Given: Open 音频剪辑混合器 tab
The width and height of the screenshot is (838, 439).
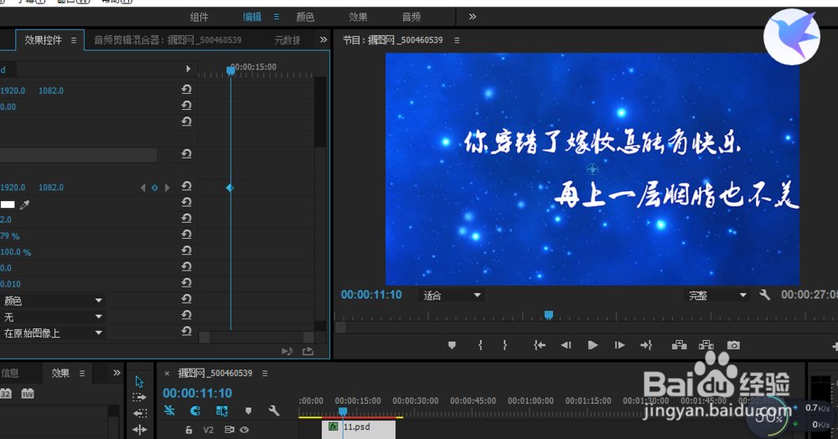Looking at the screenshot, I should (168, 40).
